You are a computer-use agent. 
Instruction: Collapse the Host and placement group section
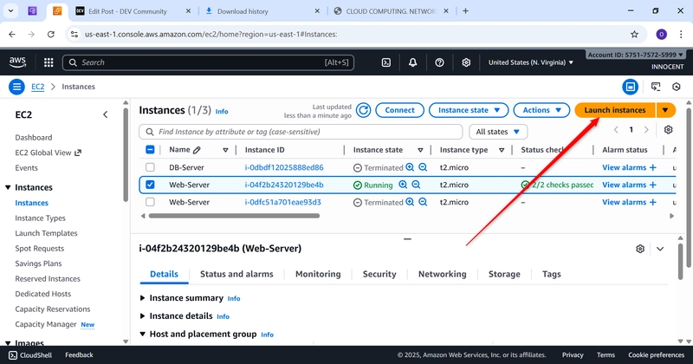click(142, 334)
